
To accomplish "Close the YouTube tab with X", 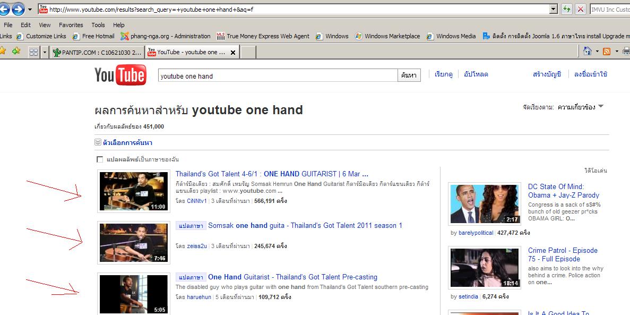I will [232, 52].
